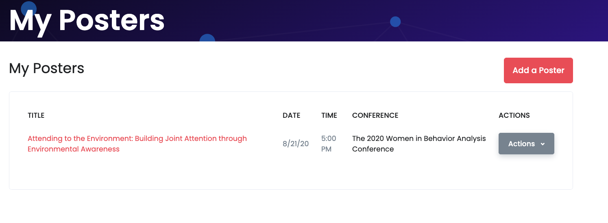Click the chevron arrow inside Actions button
This screenshot has height=223, width=608.
point(543,144)
